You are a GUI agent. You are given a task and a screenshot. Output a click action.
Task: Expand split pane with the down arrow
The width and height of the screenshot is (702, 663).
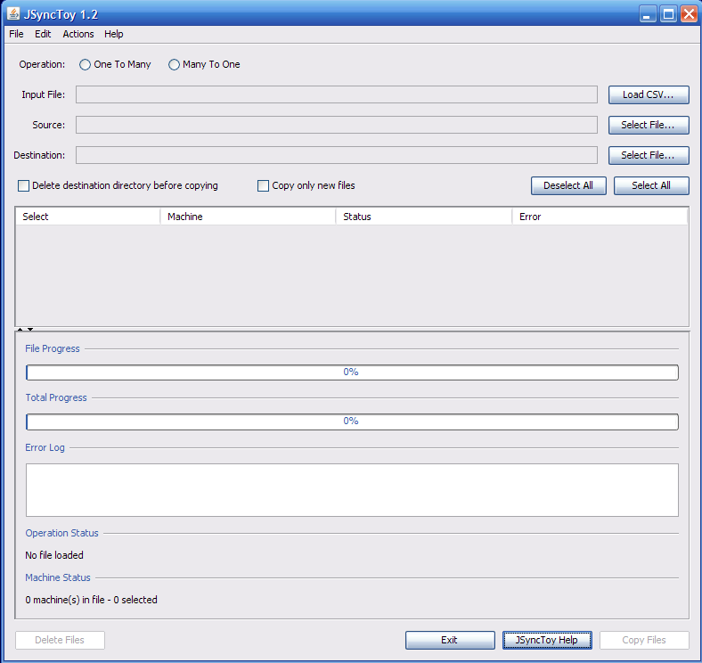30,330
